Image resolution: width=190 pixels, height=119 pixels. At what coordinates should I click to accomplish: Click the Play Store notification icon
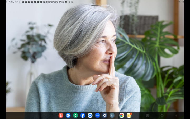(x=60, y=2)
